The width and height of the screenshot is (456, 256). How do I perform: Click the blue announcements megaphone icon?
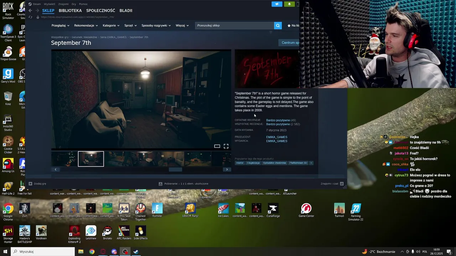pos(277,4)
